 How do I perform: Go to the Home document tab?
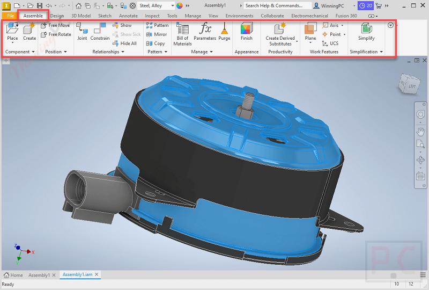(13, 275)
